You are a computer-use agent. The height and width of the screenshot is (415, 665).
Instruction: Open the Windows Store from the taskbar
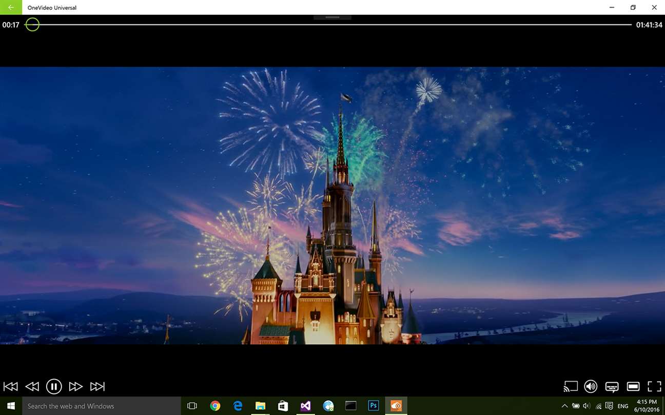283,406
